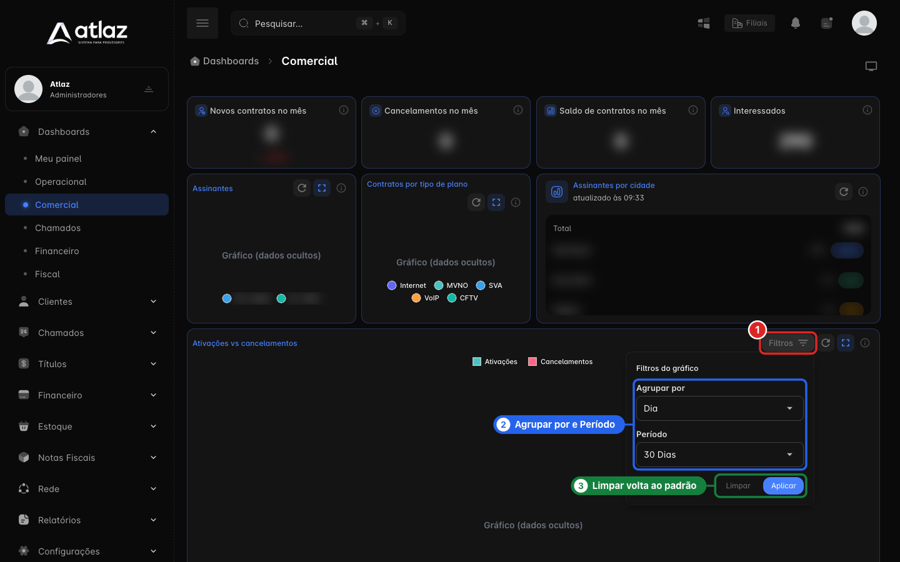Viewport: 900px width, 562px height.
Task: Show info for Interessados card
Action: click(867, 110)
